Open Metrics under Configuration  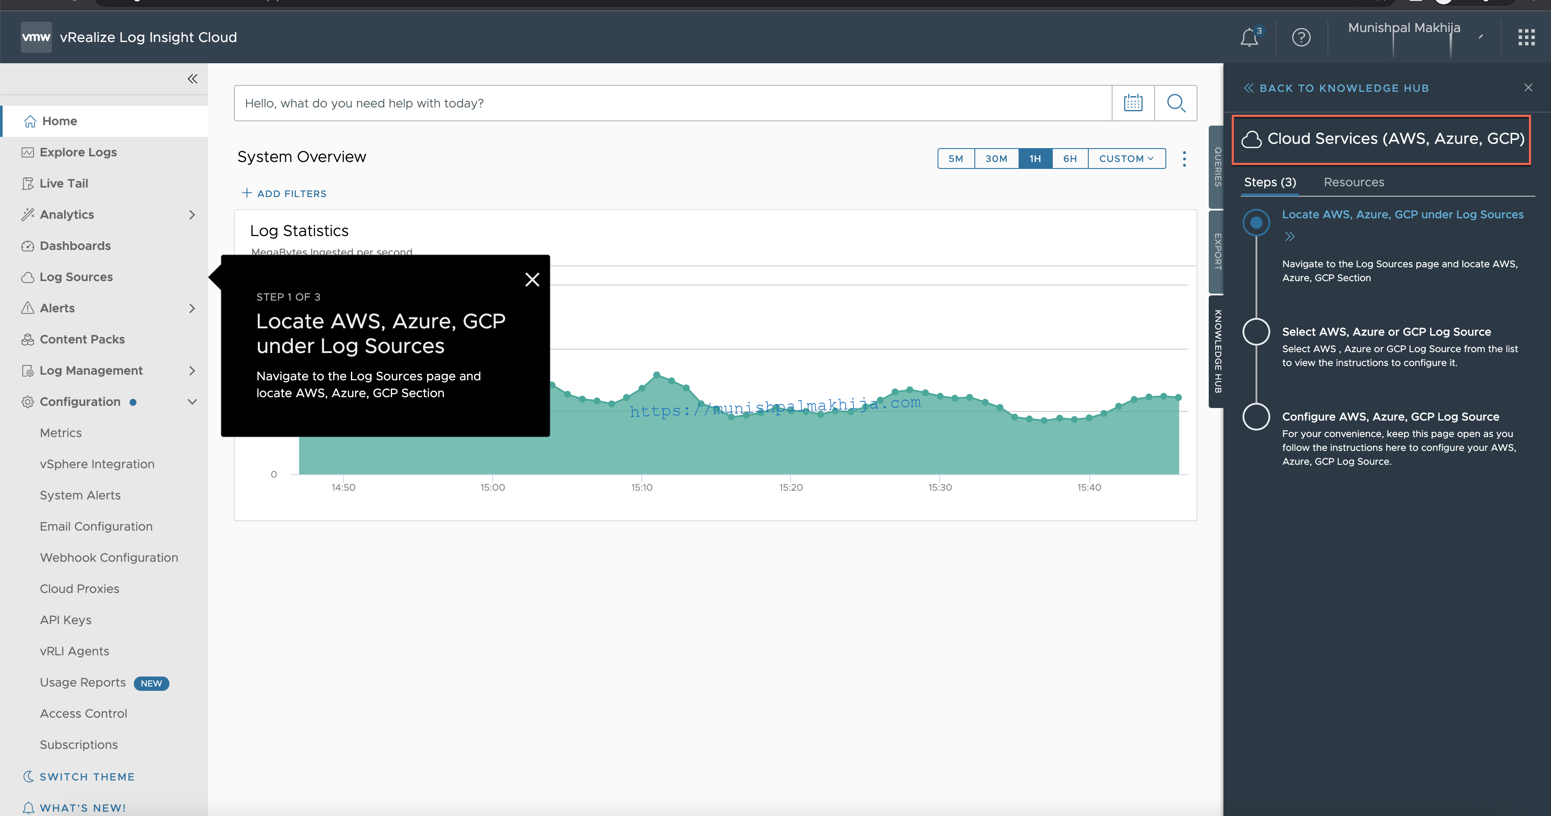[61, 433]
